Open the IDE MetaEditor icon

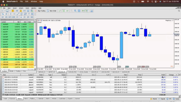(x=17, y=11)
